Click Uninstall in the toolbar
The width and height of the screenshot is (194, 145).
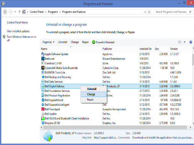coord(63,42)
